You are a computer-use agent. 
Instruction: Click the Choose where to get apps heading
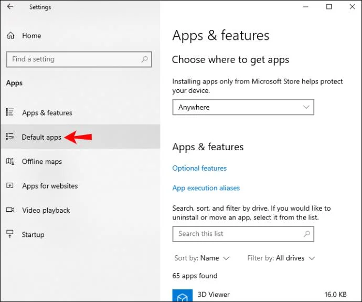(x=230, y=60)
